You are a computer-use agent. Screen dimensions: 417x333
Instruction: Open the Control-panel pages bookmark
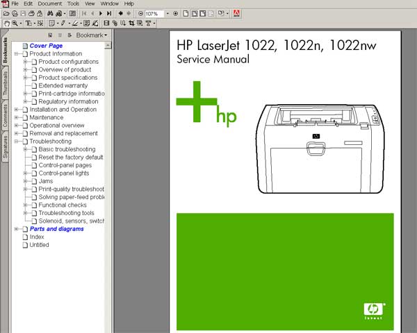point(65,165)
